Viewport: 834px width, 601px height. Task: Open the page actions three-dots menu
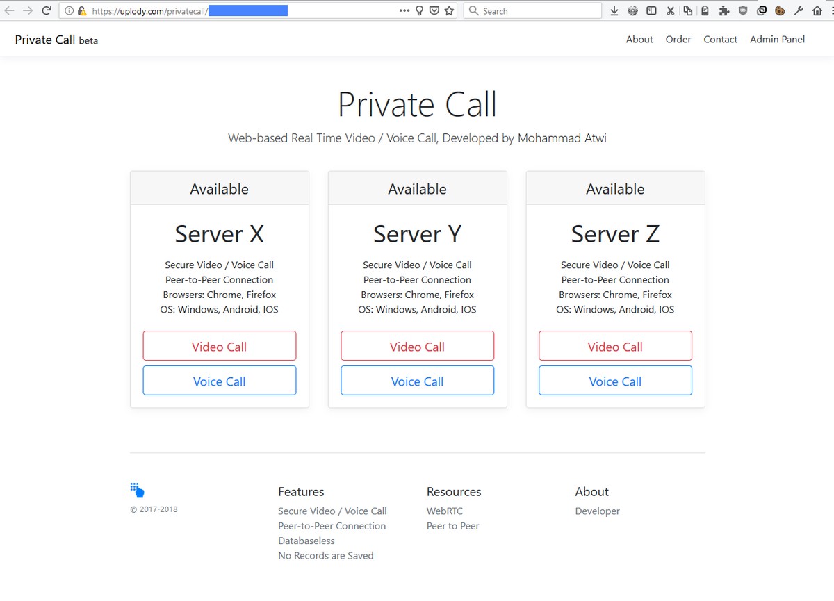coord(404,10)
